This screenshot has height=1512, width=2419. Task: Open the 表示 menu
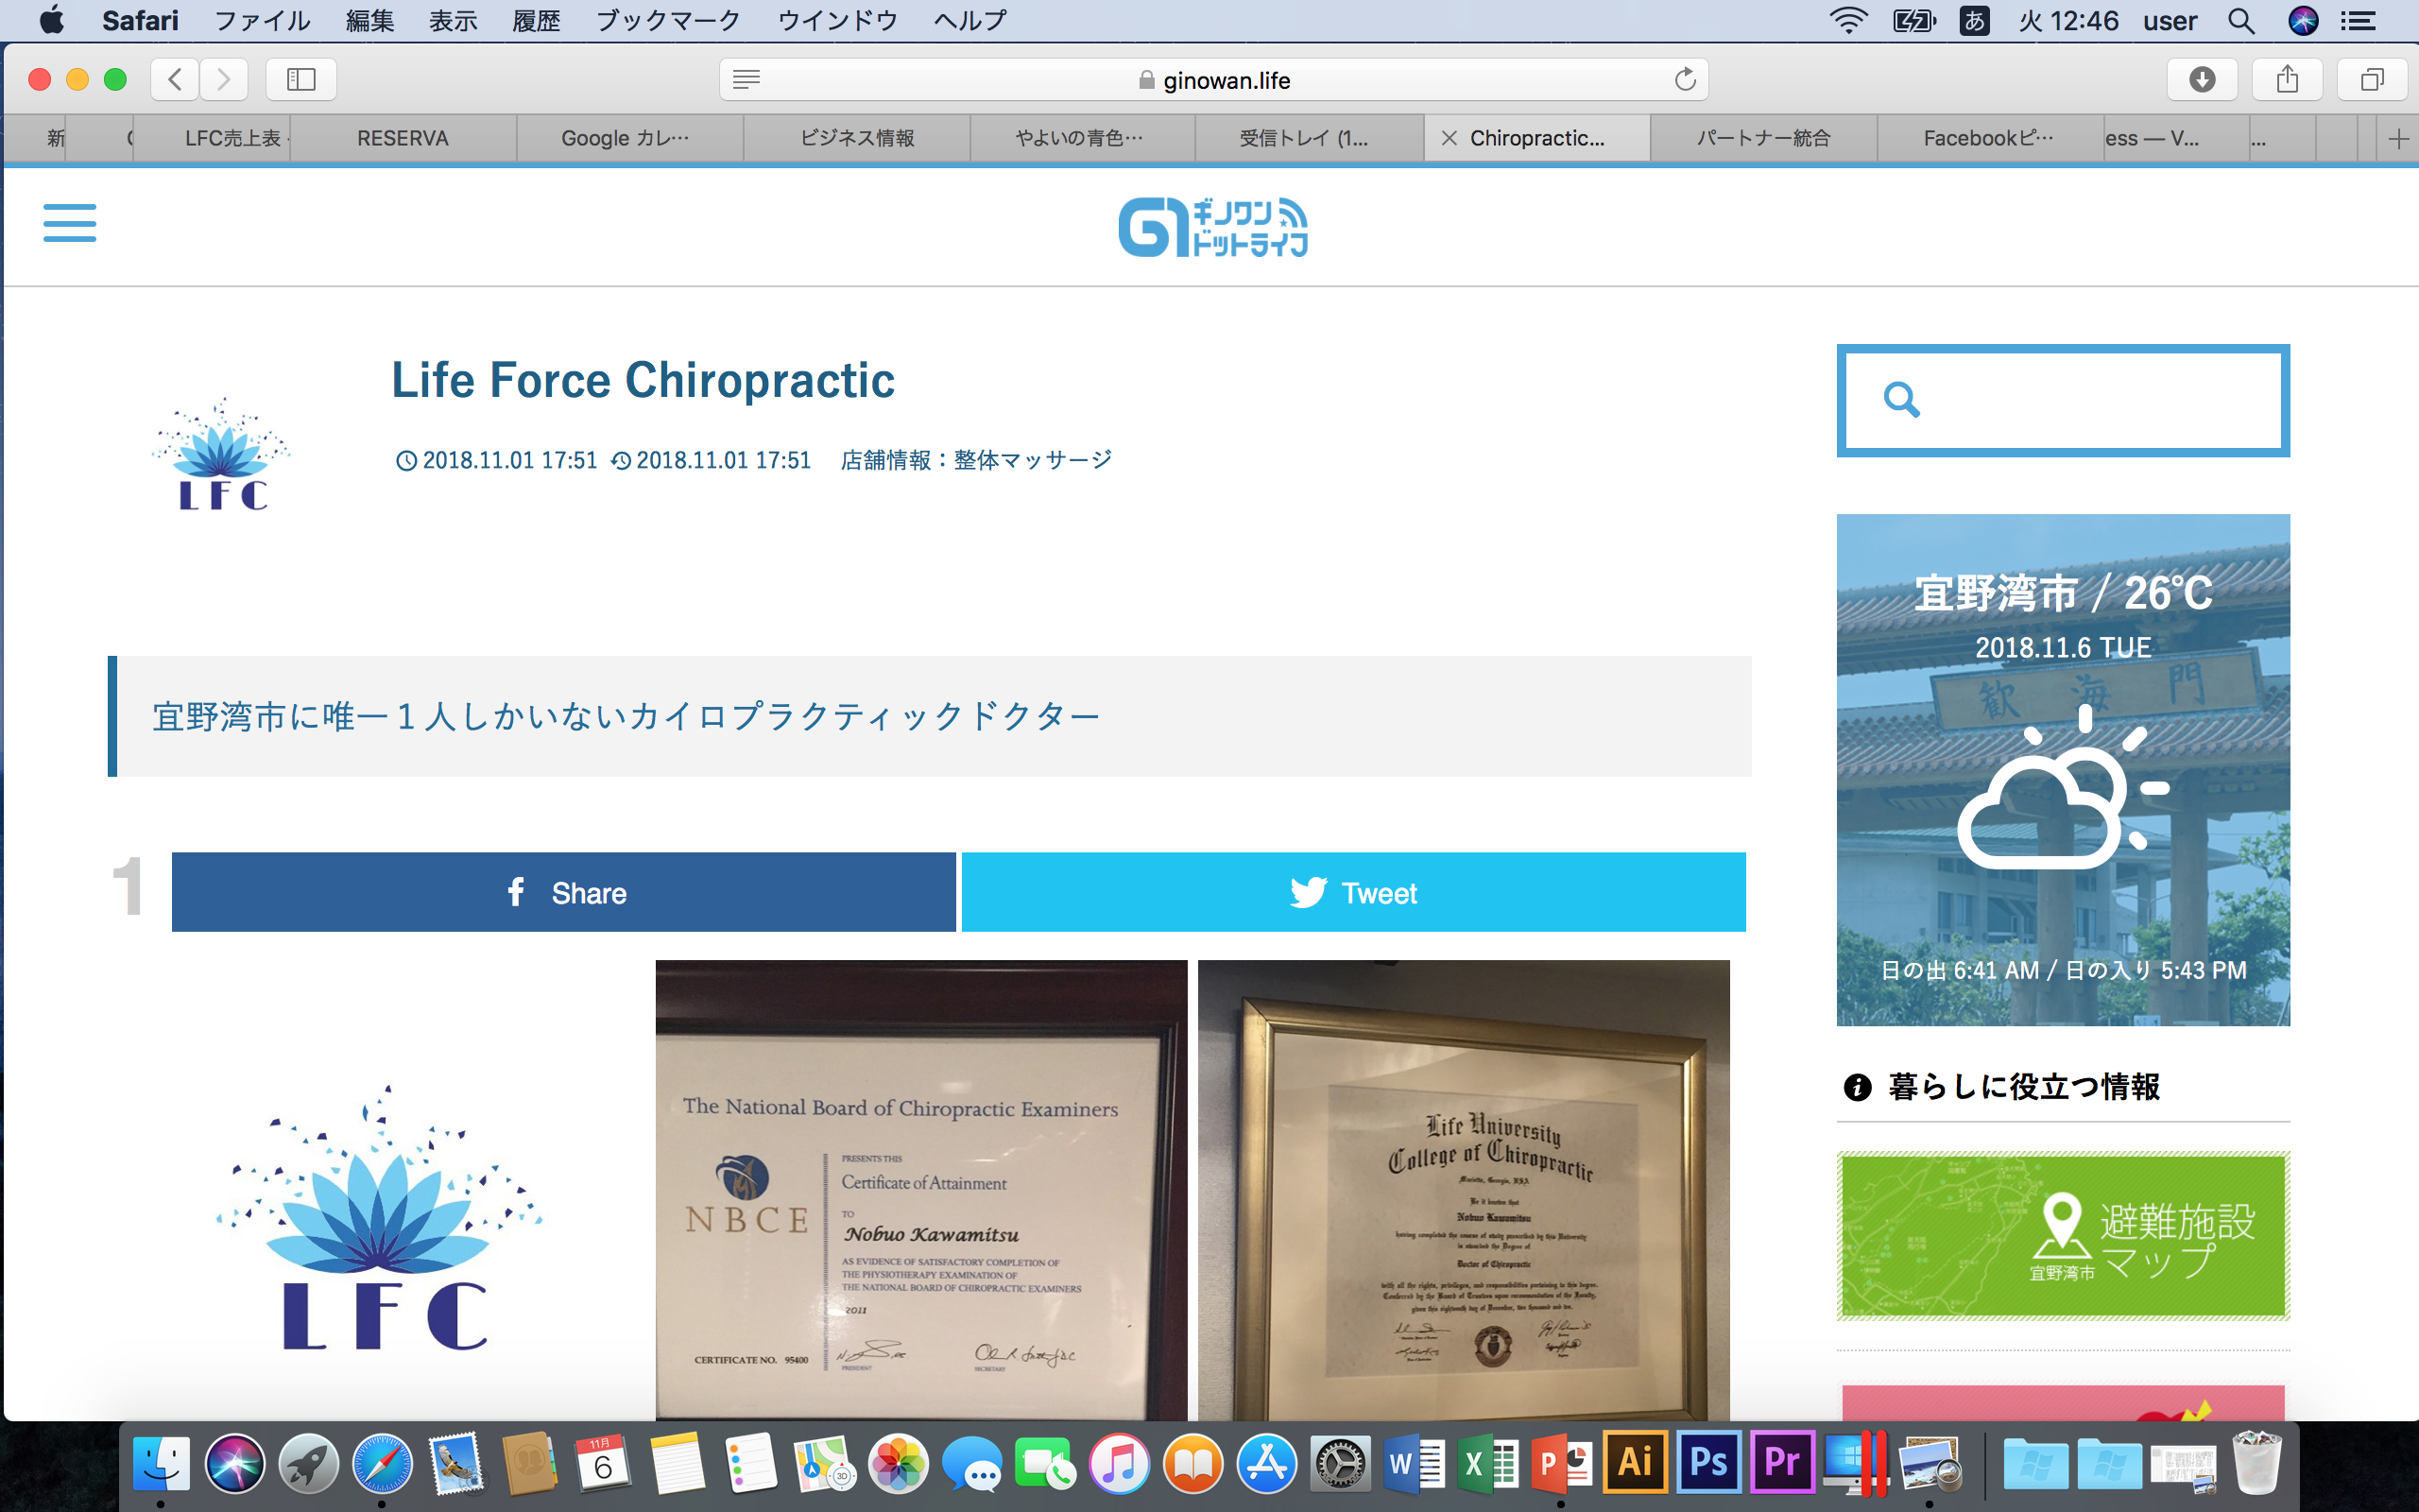point(453,20)
